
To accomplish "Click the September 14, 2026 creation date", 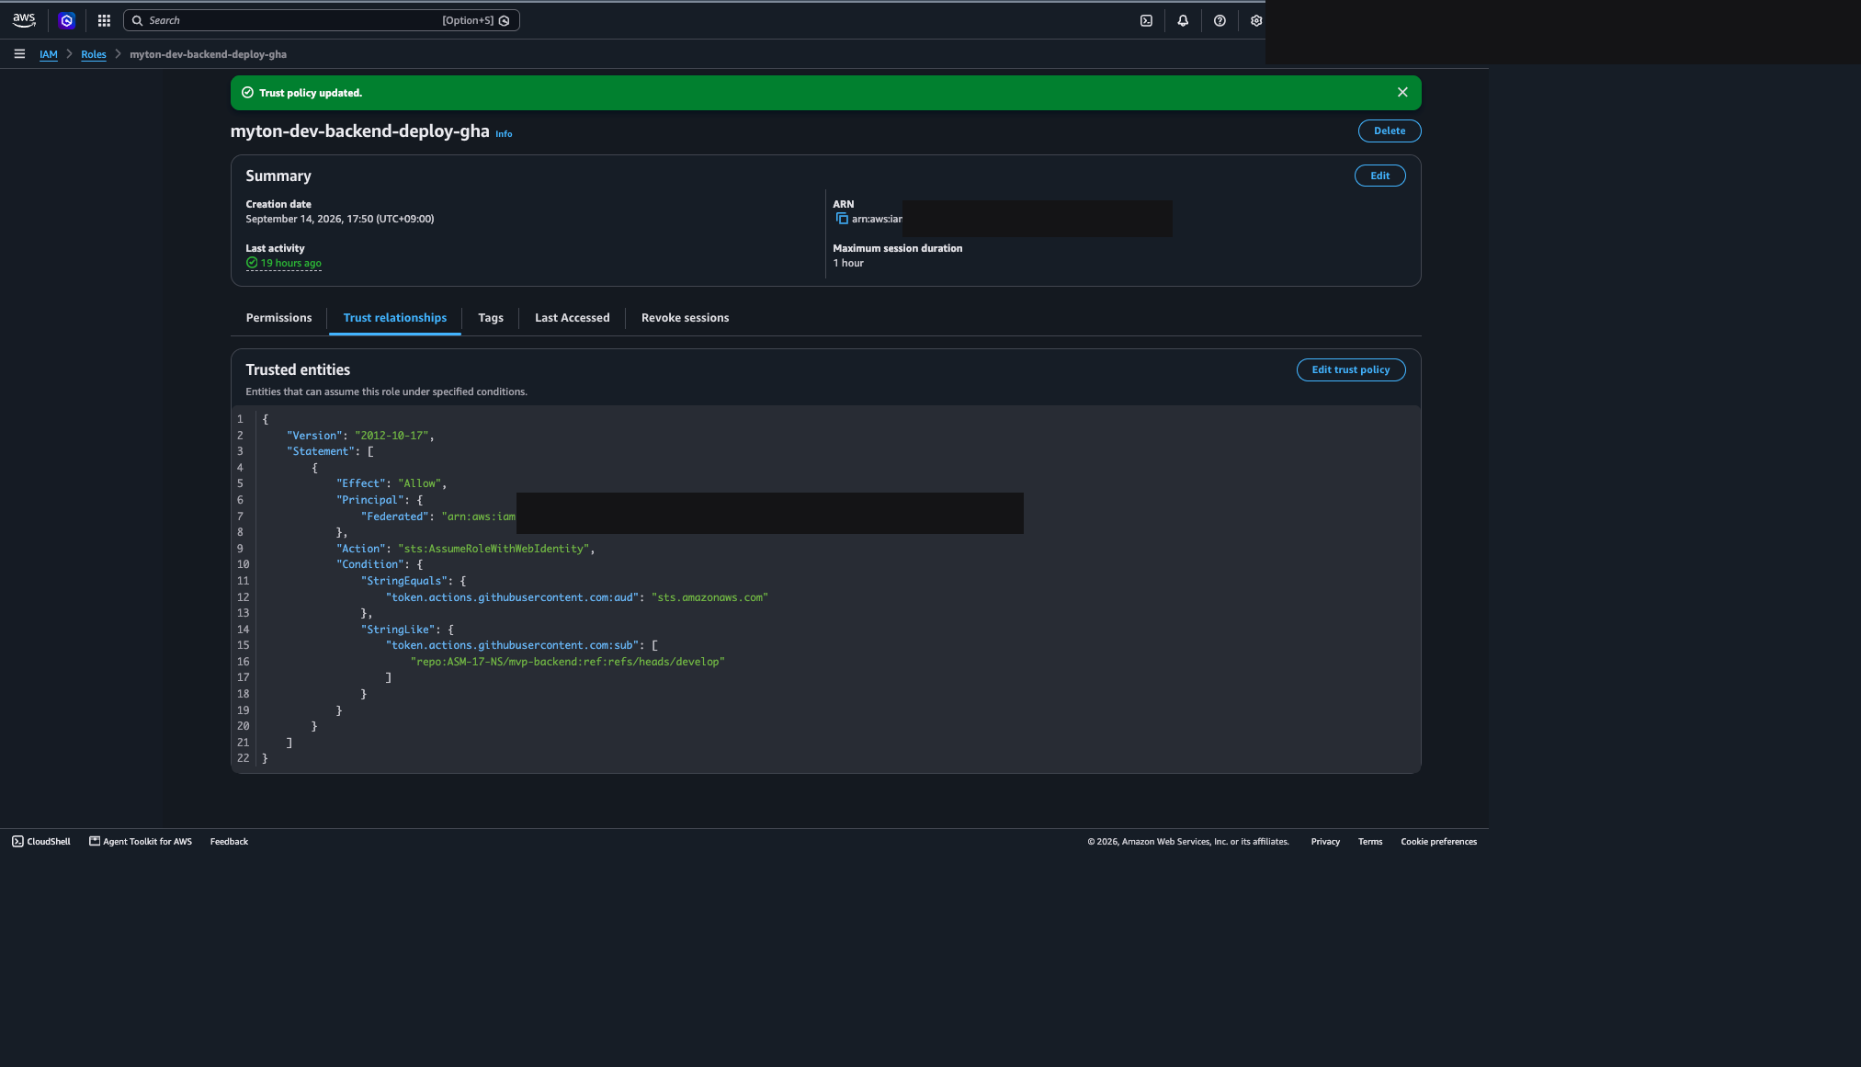I will (339, 219).
